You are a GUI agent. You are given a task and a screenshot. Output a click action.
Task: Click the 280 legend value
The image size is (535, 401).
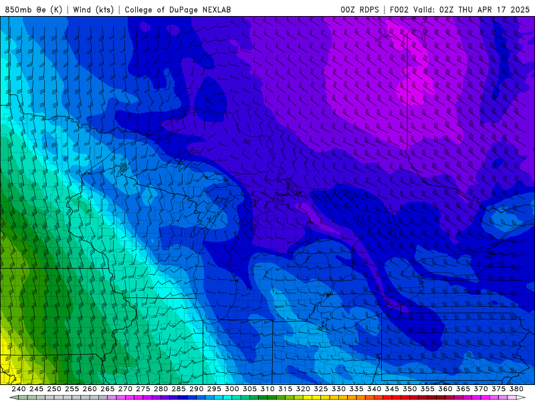160,389
